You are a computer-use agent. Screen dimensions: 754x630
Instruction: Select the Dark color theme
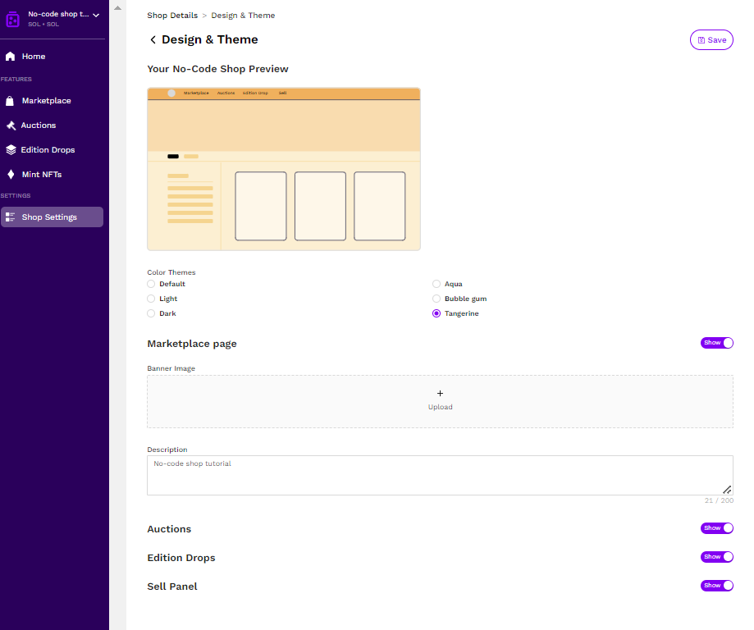point(151,313)
